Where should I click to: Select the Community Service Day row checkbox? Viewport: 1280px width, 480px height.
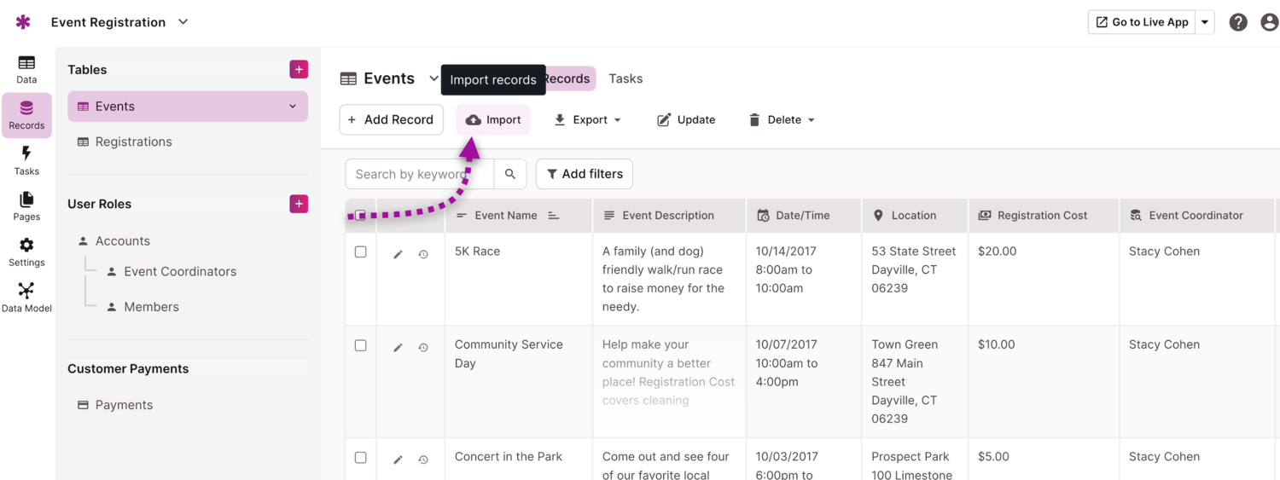(x=361, y=345)
